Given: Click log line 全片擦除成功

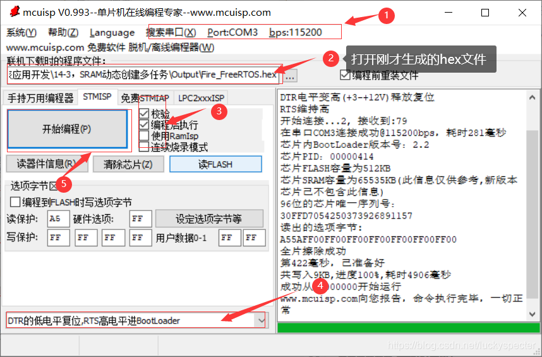Looking at the screenshot, I should pyautogui.click(x=313, y=251).
